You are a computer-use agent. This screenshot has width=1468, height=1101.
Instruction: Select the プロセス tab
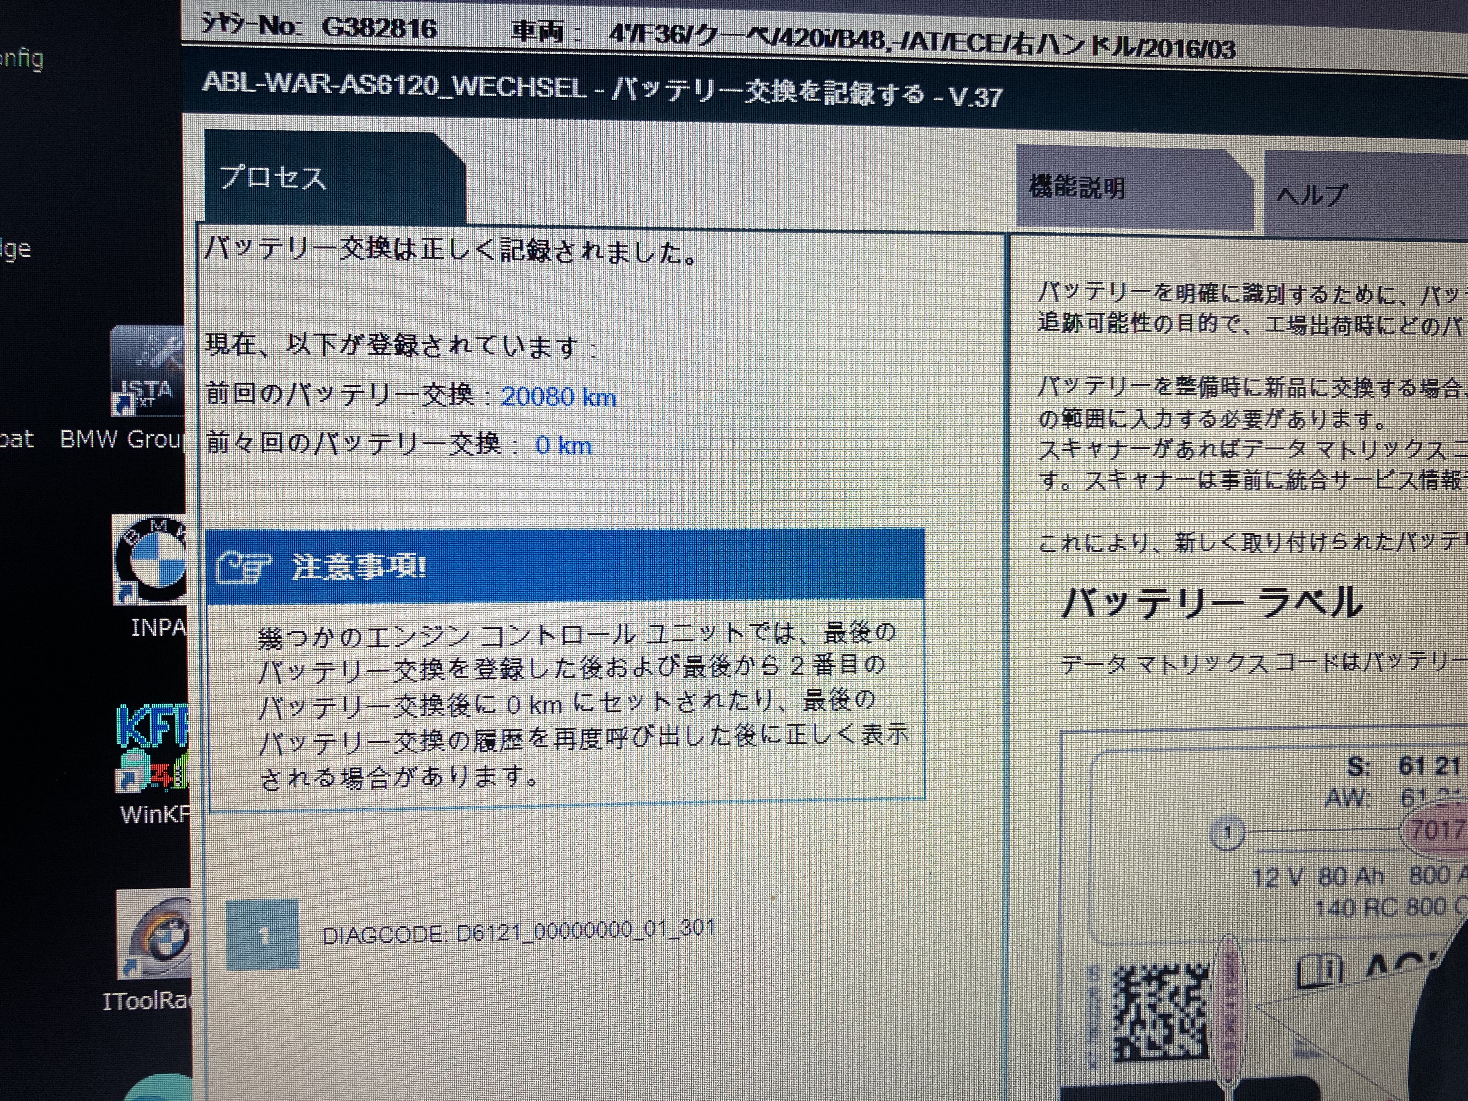[335, 178]
